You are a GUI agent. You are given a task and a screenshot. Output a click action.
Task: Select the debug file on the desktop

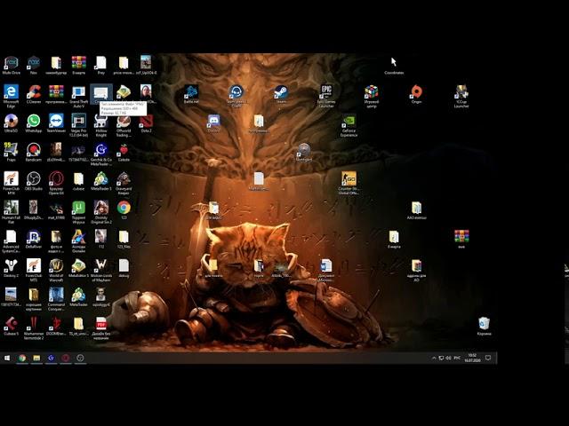[x=124, y=265]
